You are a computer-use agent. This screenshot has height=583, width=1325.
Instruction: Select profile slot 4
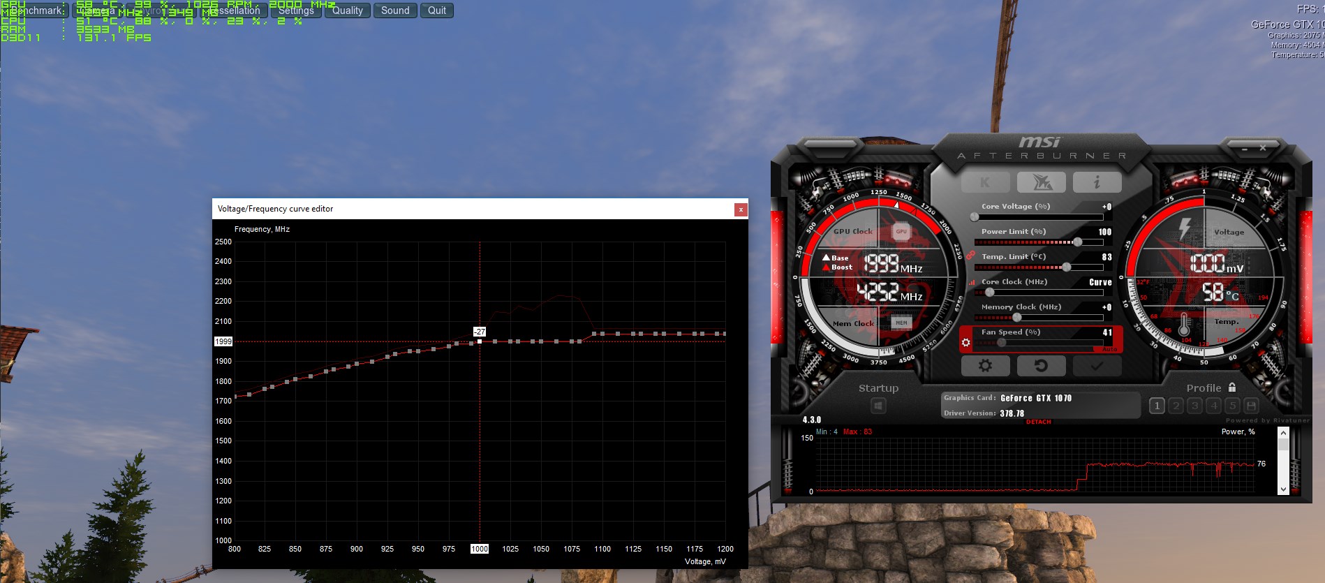coord(1213,406)
